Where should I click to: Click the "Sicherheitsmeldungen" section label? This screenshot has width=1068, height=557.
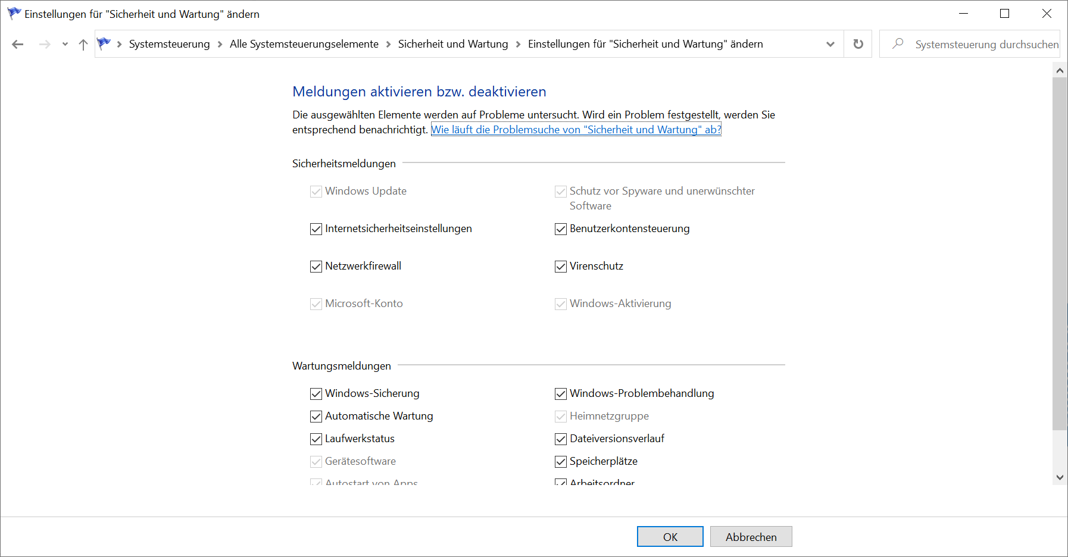click(x=344, y=164)
